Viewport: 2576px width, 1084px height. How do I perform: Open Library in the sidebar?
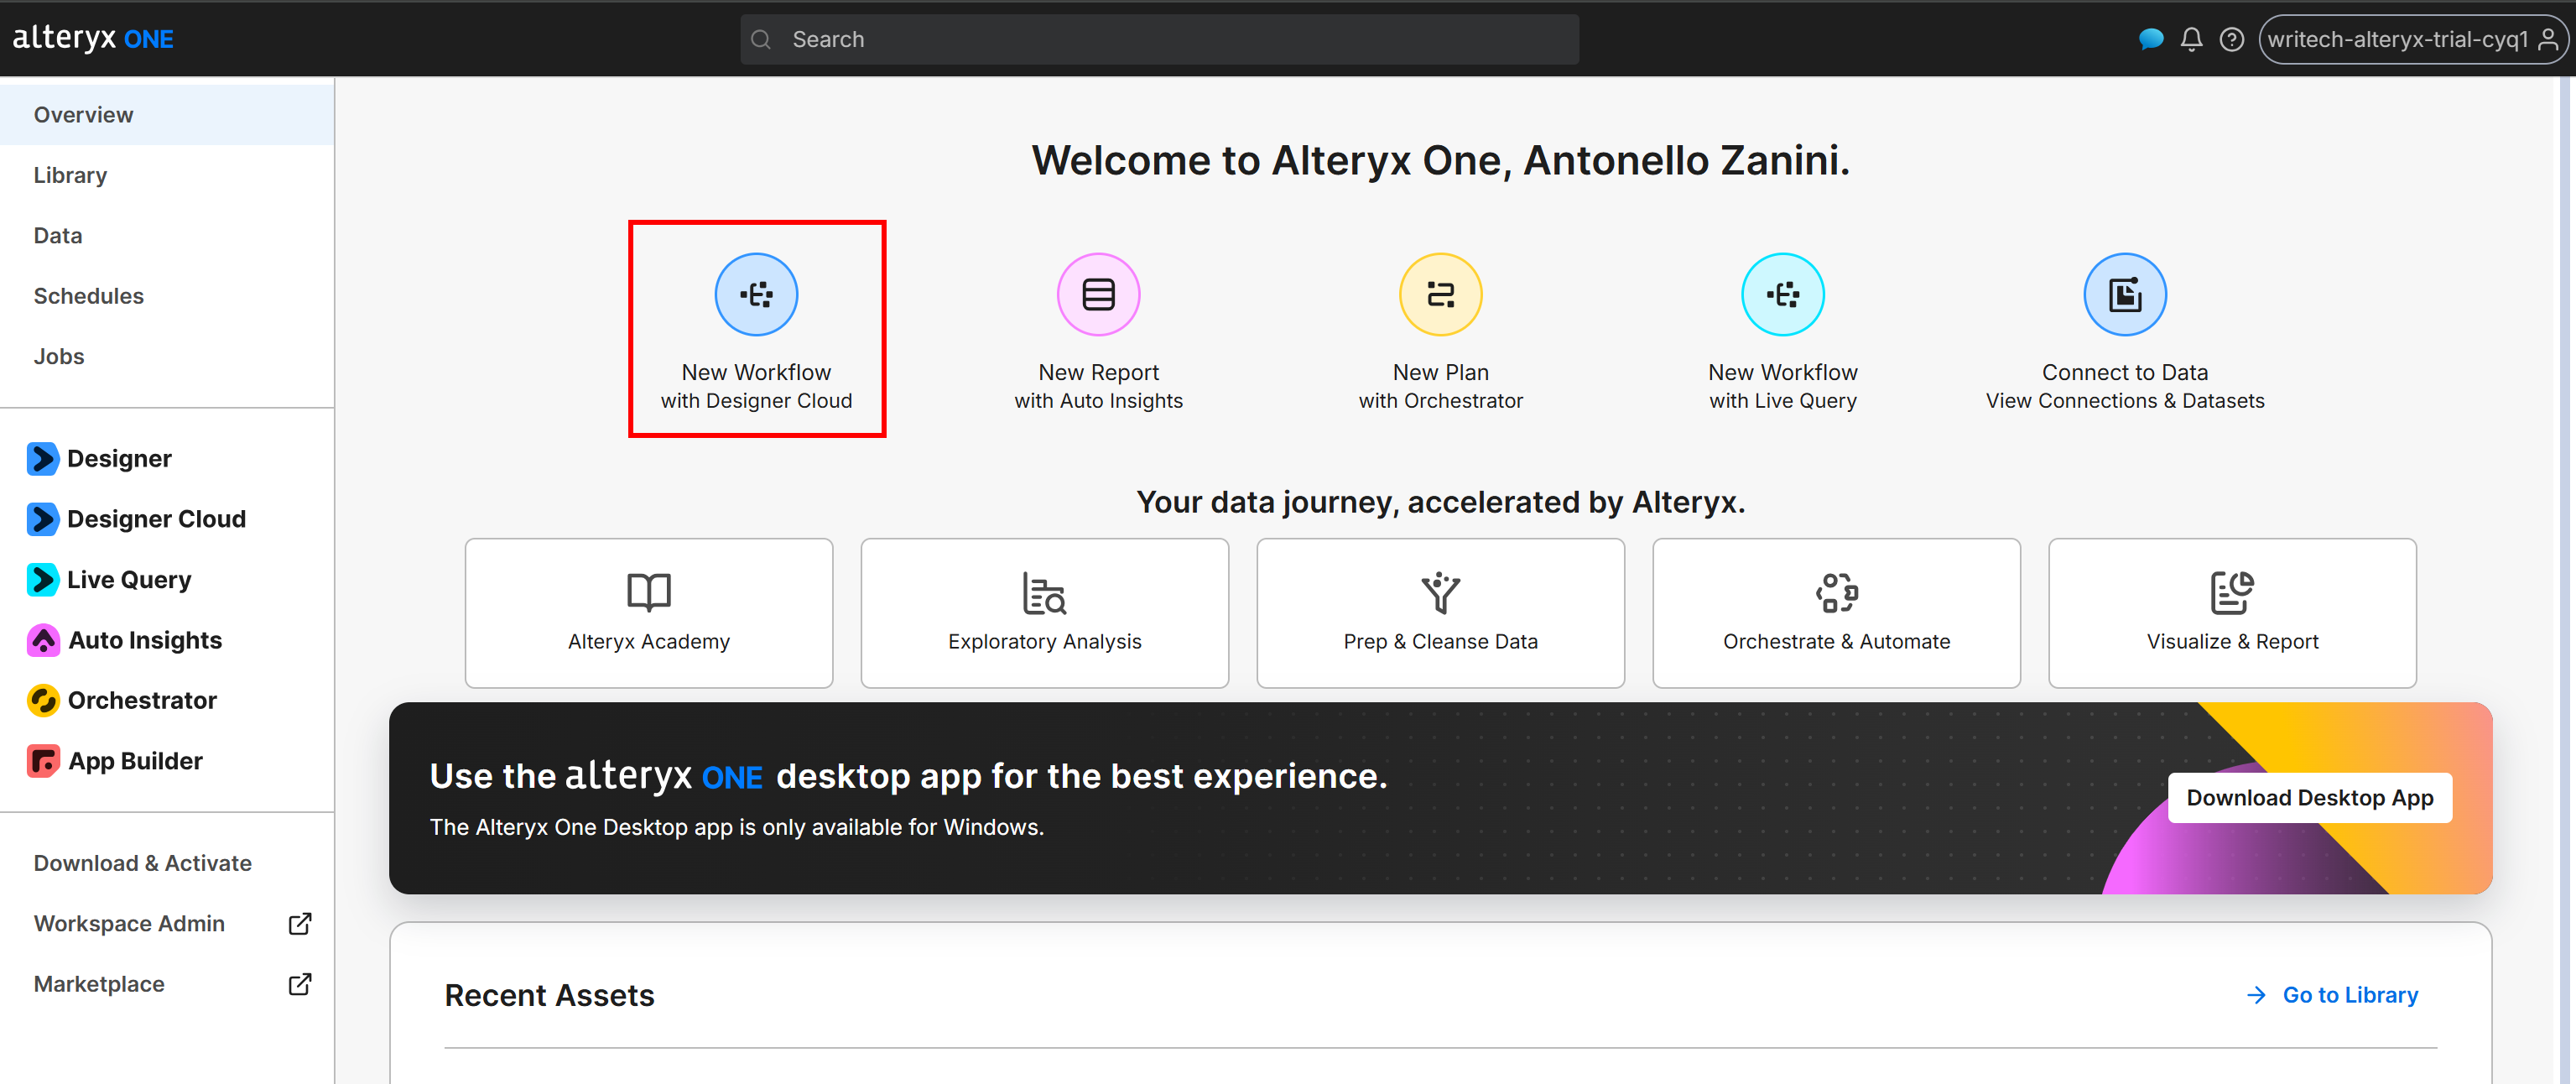pos(167,175)
